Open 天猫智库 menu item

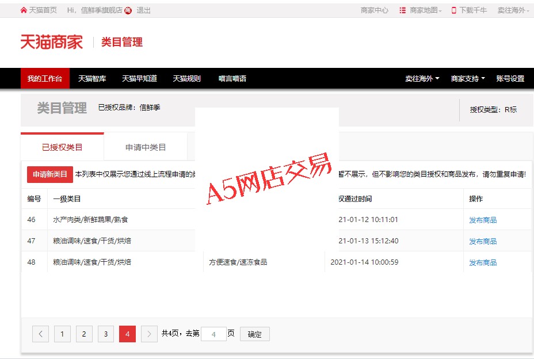click(92, 78)
